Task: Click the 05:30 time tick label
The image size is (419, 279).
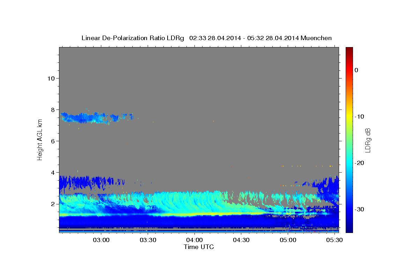Action: point(334,240)
